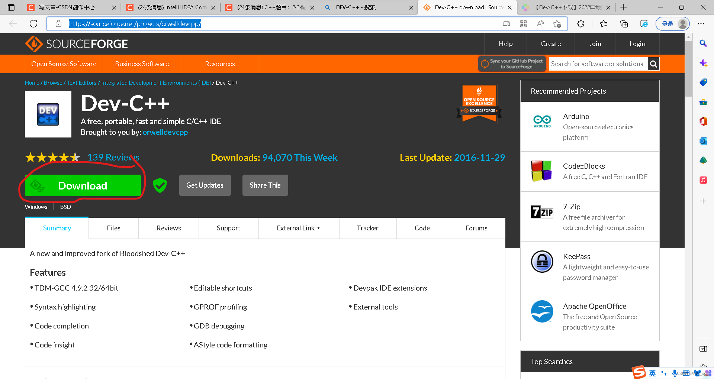Open browser extensions puzzle icon
714x379 pixels.
580,24
